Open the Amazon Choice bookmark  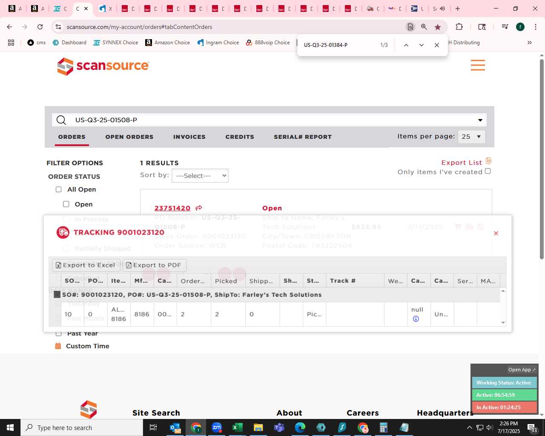(x=167, y=43)
